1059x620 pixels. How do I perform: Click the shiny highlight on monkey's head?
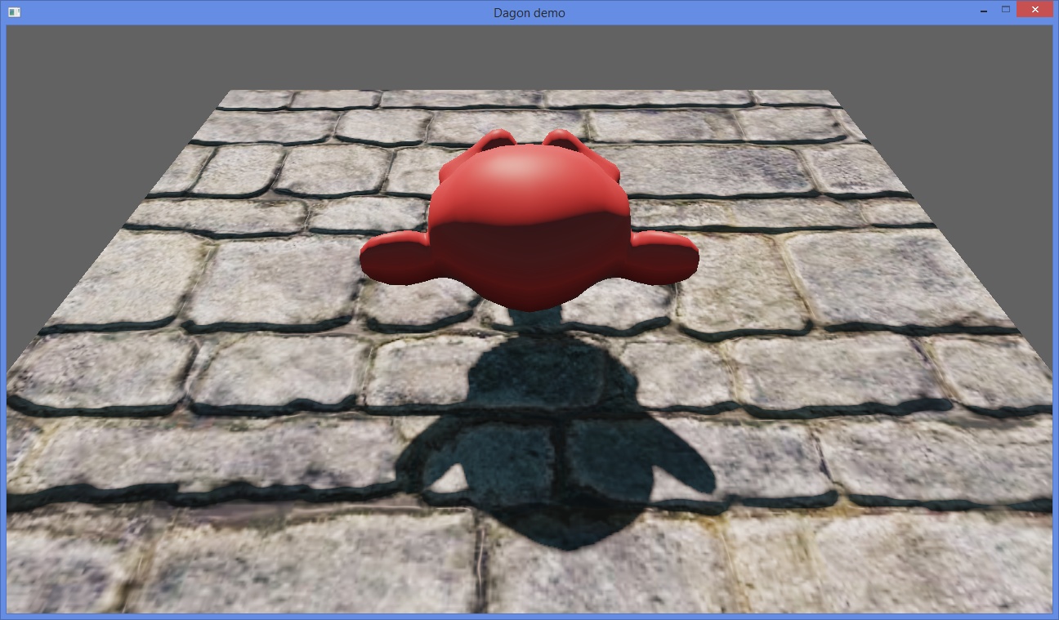point(498,177)
